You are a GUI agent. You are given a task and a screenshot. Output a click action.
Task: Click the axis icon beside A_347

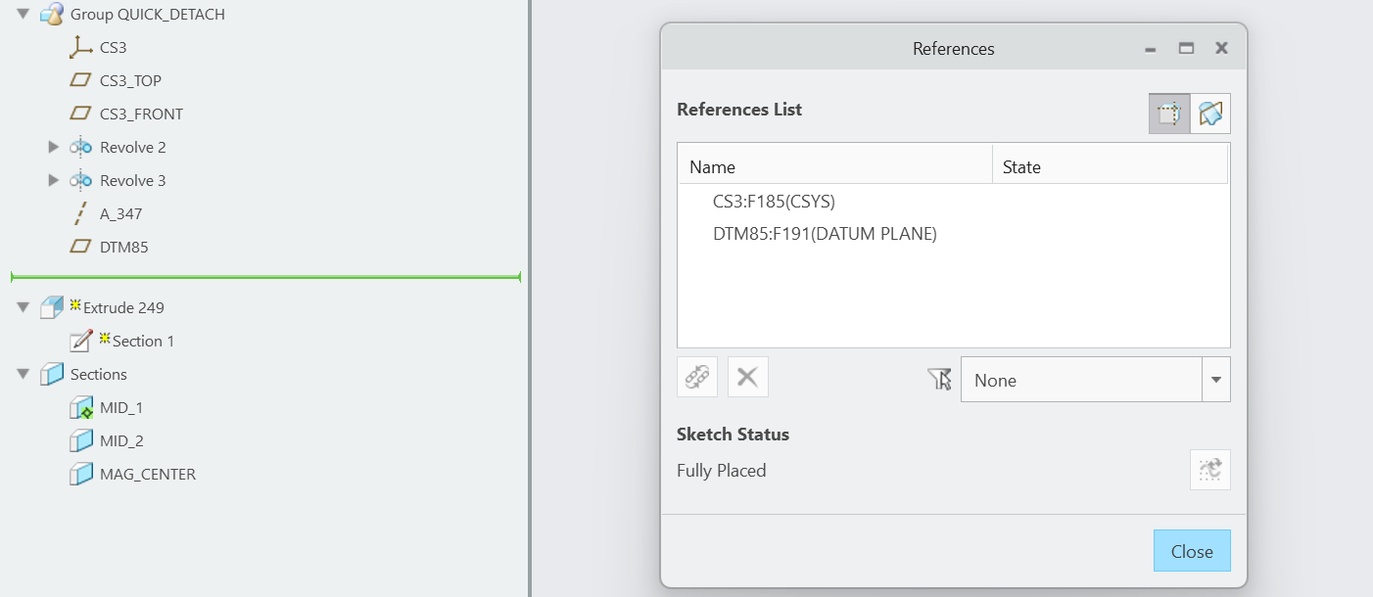[x=78, y=212]
